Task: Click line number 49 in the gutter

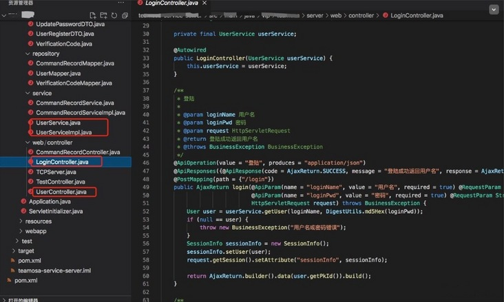Action: pyautogui.click(x=146, y=187)
